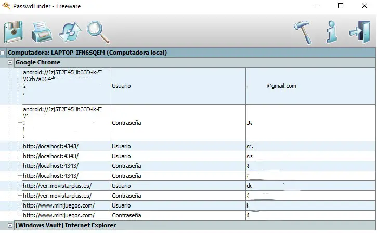Click the password value starting with 'Ja'
This screenshot has height=233, width=377.
(310, 123)
